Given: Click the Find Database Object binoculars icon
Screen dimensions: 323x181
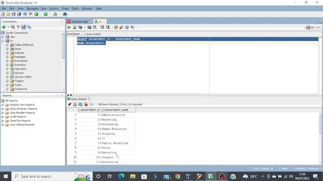Looking at the screenshot, I should pyautogui.click(x=65, y=14).
